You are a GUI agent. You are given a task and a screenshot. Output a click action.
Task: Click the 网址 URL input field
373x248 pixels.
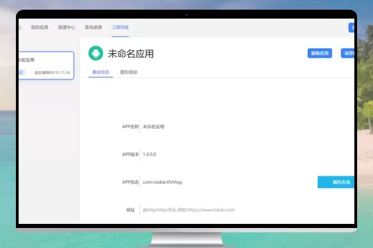[x=247, y=210]
